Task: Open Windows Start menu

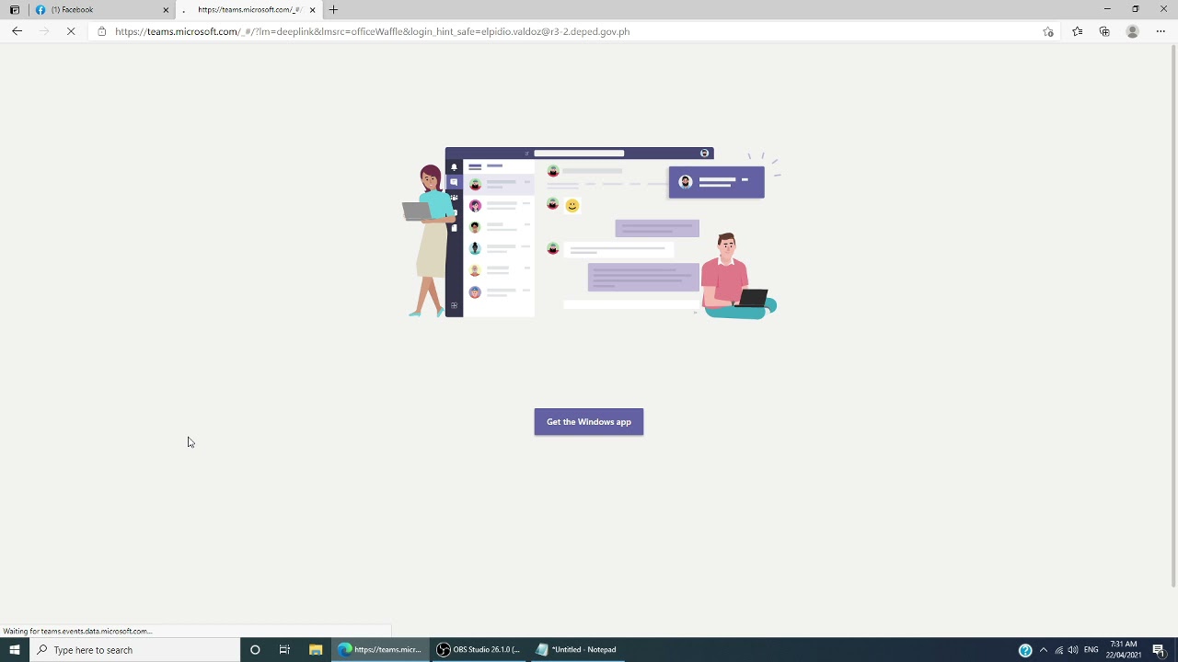Action: click(14, 650)
